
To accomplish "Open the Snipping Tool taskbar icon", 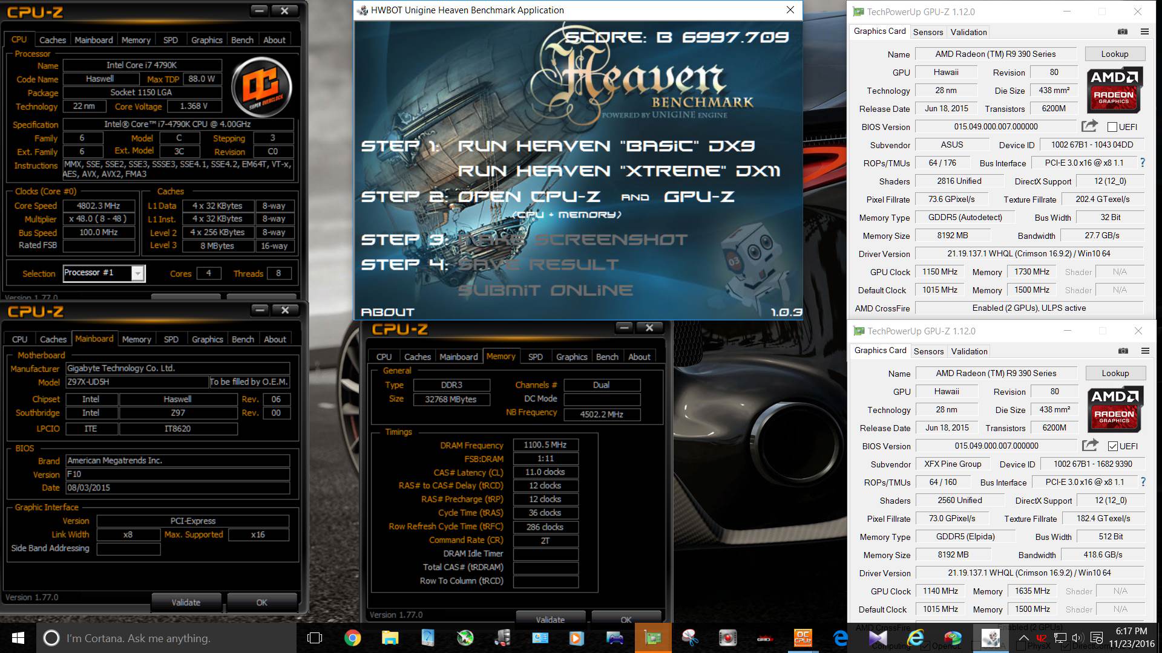I will click(x=690, y=638).
